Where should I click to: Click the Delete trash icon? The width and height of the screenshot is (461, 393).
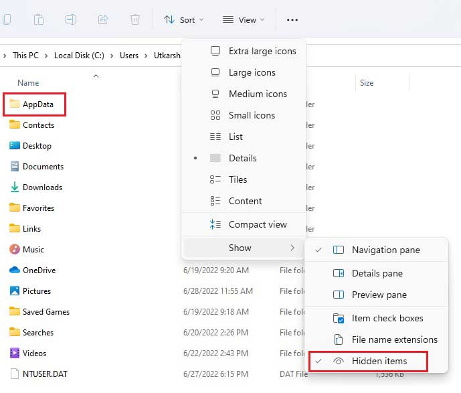(x=134, y=19)
